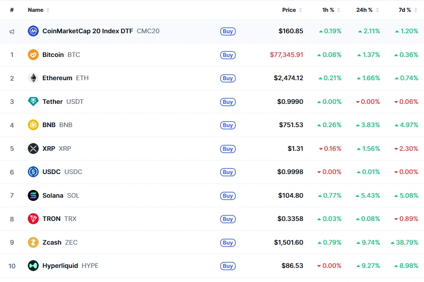This screenshot has width=424, height=282.
Task: Click Buy button for Hyperliquid
Action: coord(228,266)
